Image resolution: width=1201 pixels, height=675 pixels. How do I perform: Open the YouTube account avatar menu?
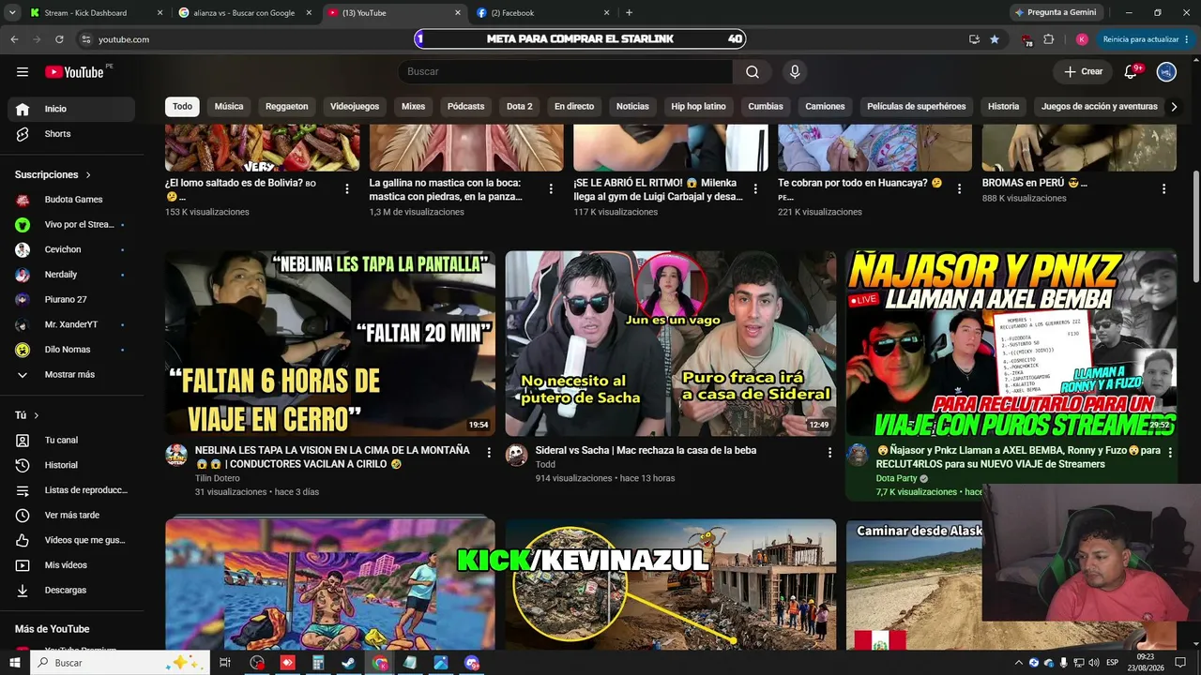tap(1166, 72)
